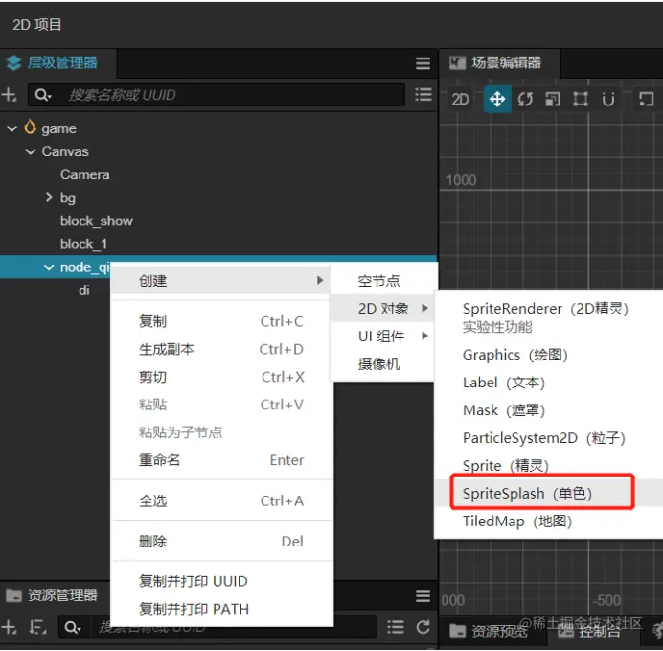Select the di child node

click(x=84, y=291)
